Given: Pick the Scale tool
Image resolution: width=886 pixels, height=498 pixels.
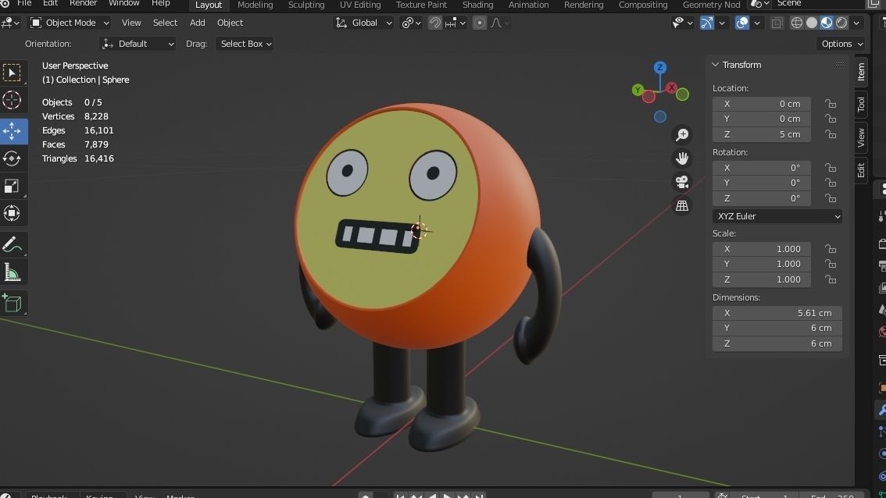Looking at the screenshot, I should click(x=12, y=186).
